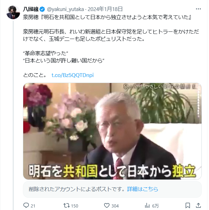209x210 pixels.
Task: Click the repost count 150
Action: coord(74,206)
